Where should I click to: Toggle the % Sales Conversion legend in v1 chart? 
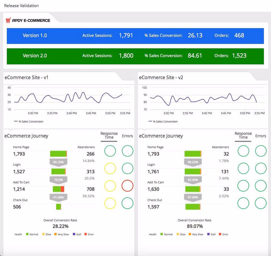tap(28, 122)
